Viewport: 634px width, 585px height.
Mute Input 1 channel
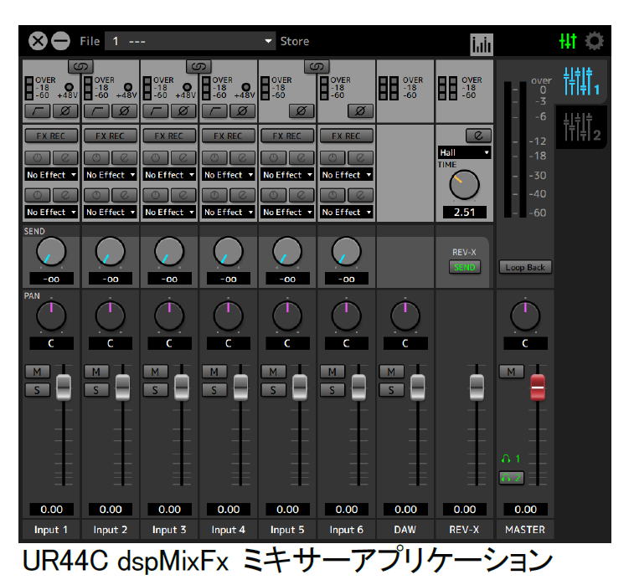37,372
